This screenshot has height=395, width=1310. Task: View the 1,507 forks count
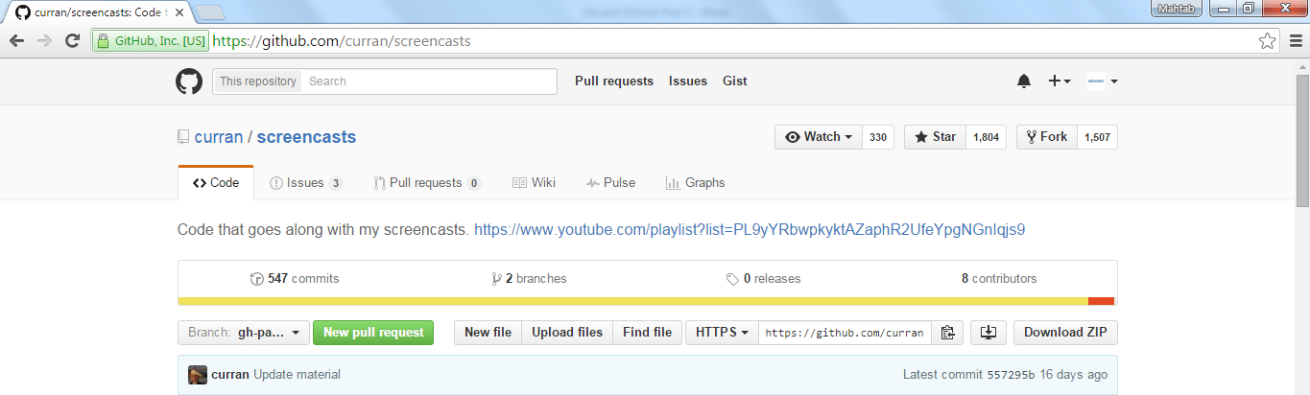click(1097, 137)
